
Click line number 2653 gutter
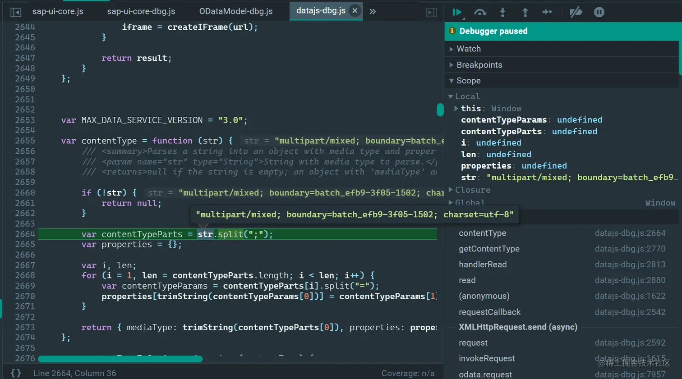pyautogui.click(x=25, y=120)
